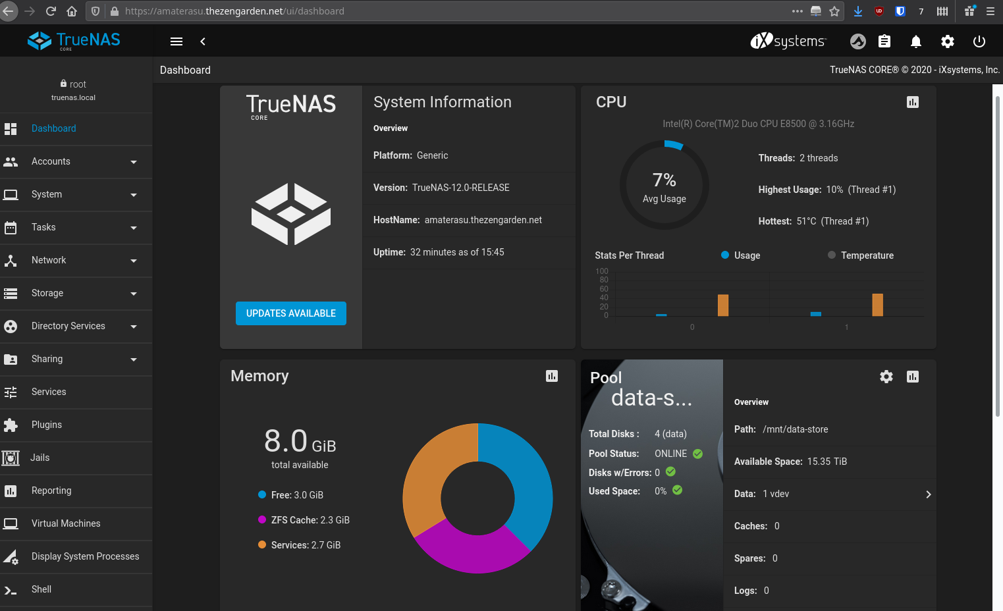Image resolution: width=1003 pixels, height=611 pixels.
Task: Expand the Data 1 vdev chevron
Action: click(929, 494)
